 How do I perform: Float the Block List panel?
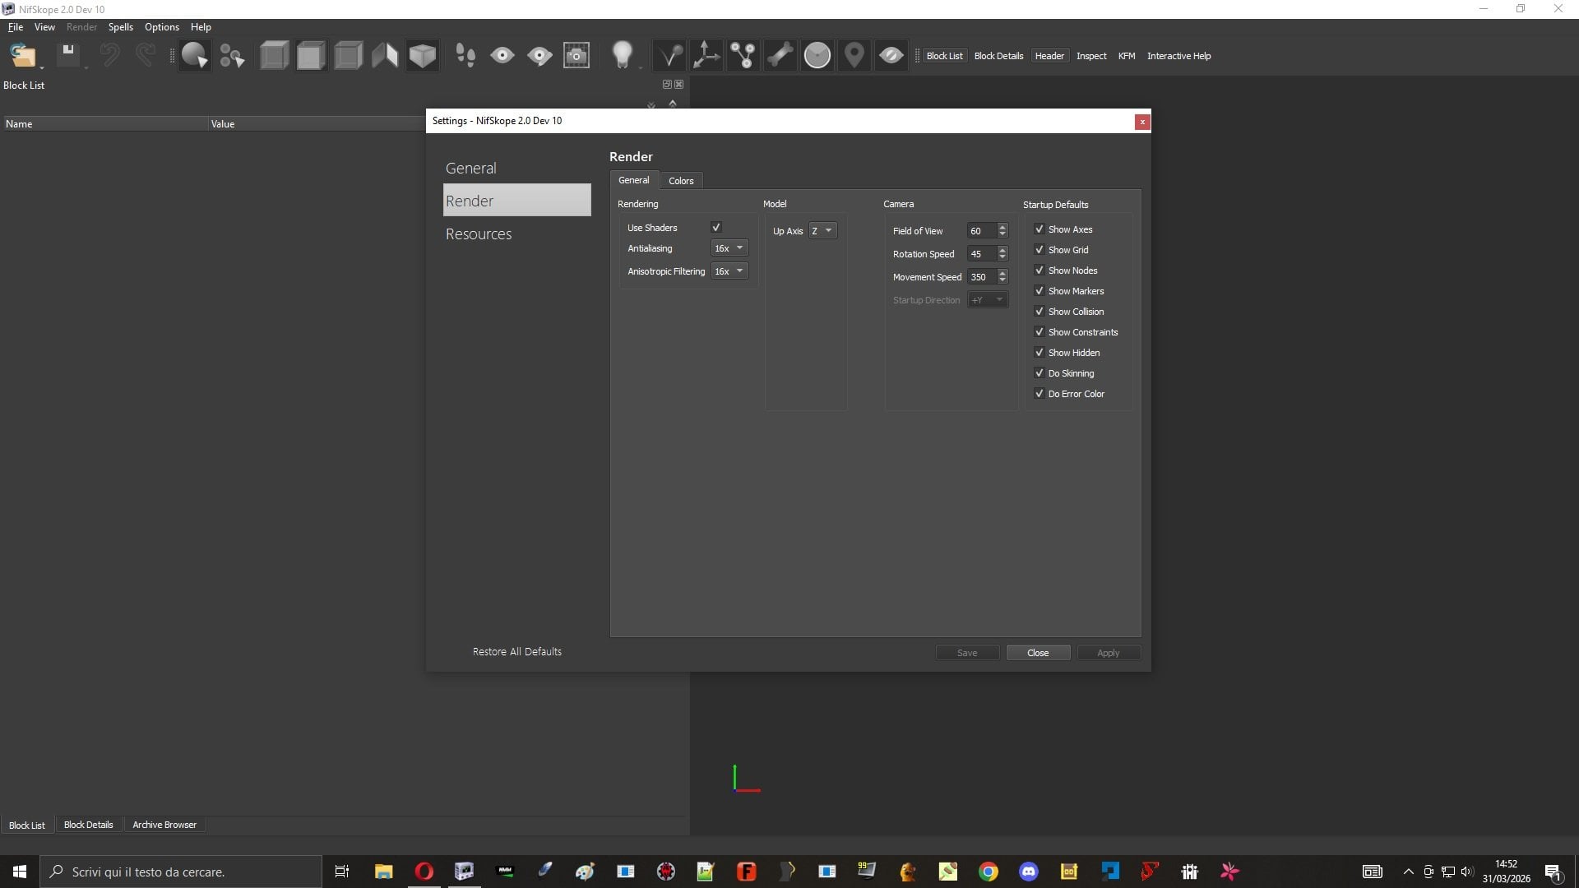[x=668, y=85]
